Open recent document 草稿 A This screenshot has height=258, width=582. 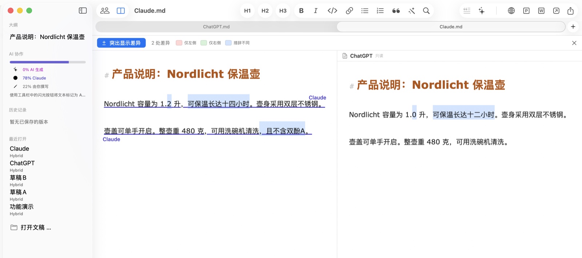18,192
